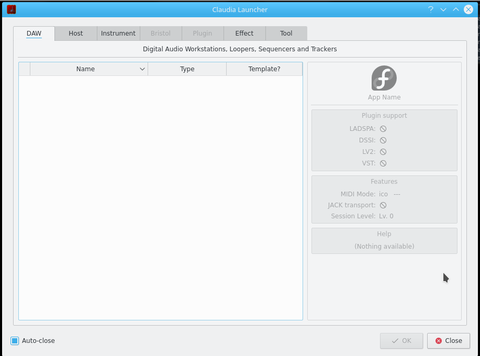The height and width of the screenshot is (356, 480).
Task: Click the LV2 plugin support icon
Action: 383,151
